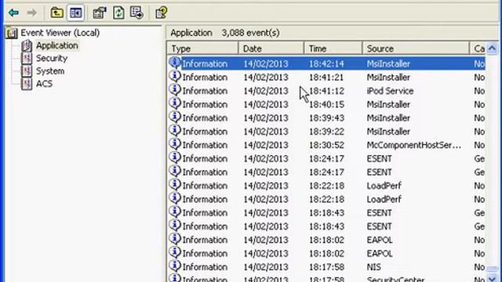The image size is (502, 282).
Task: Click the NIS source cell
Action: tap(373, 266)
